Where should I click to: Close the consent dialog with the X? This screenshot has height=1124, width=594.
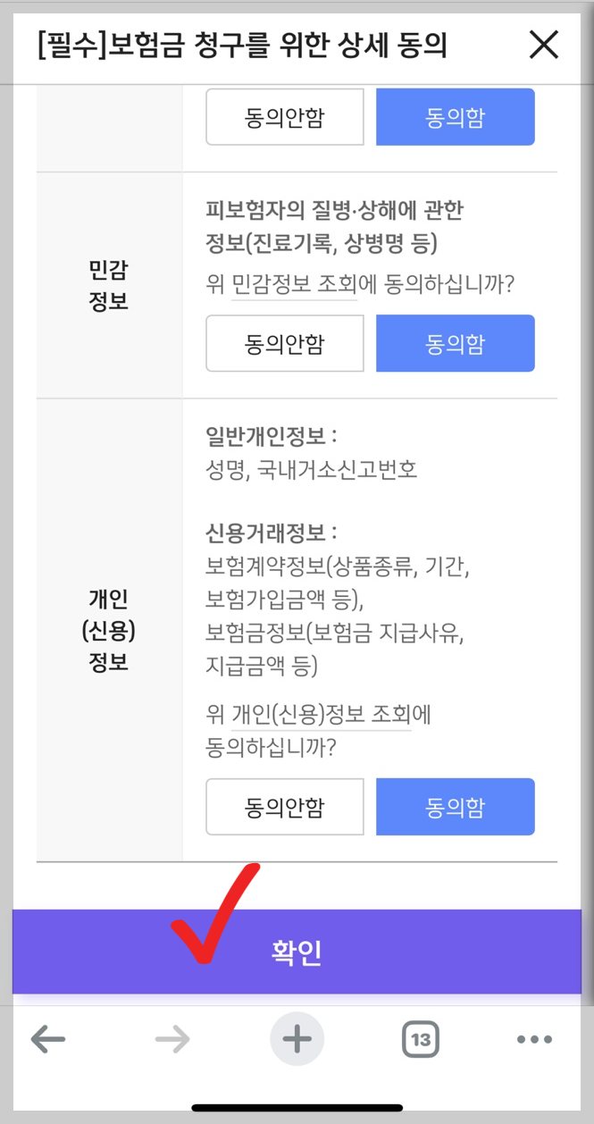pos(543,46)
